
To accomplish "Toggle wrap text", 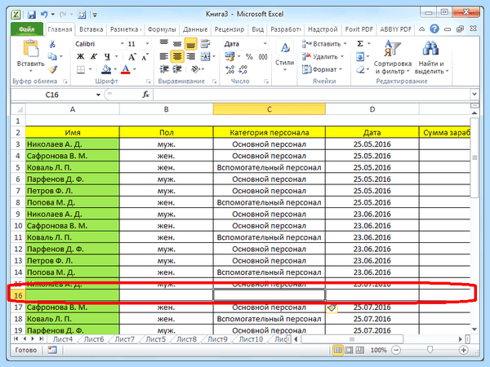I will pos(205,43).
